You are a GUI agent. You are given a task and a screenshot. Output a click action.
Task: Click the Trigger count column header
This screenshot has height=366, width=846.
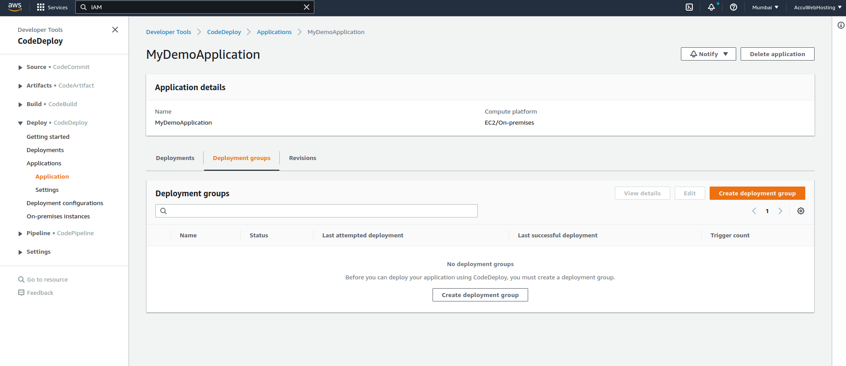coord(730,236)
